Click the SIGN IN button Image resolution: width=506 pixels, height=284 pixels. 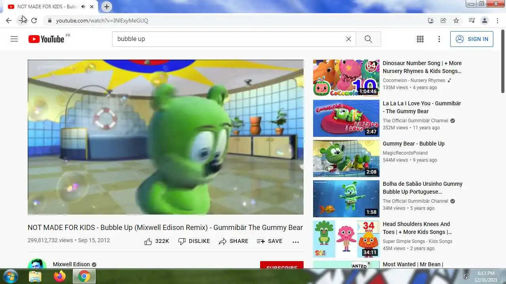click(x=472, y=39)
